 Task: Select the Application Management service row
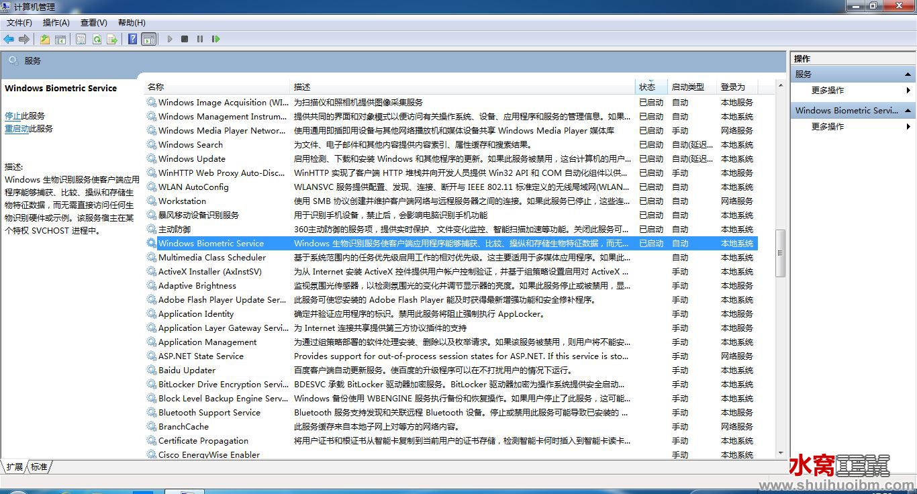click(452, 342)
